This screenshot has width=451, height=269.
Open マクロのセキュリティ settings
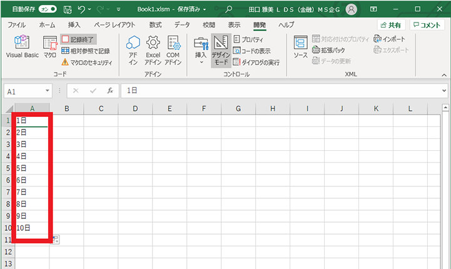click(87, 62)
